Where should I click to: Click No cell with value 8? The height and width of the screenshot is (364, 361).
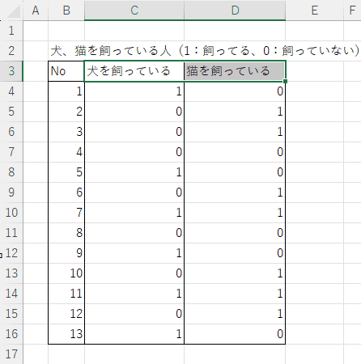pyautogui.click(x=66, y=233)
